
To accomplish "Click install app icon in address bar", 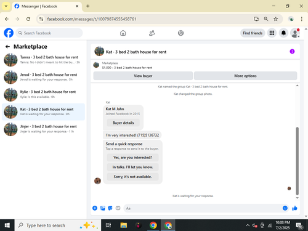I will coord(256,19).
